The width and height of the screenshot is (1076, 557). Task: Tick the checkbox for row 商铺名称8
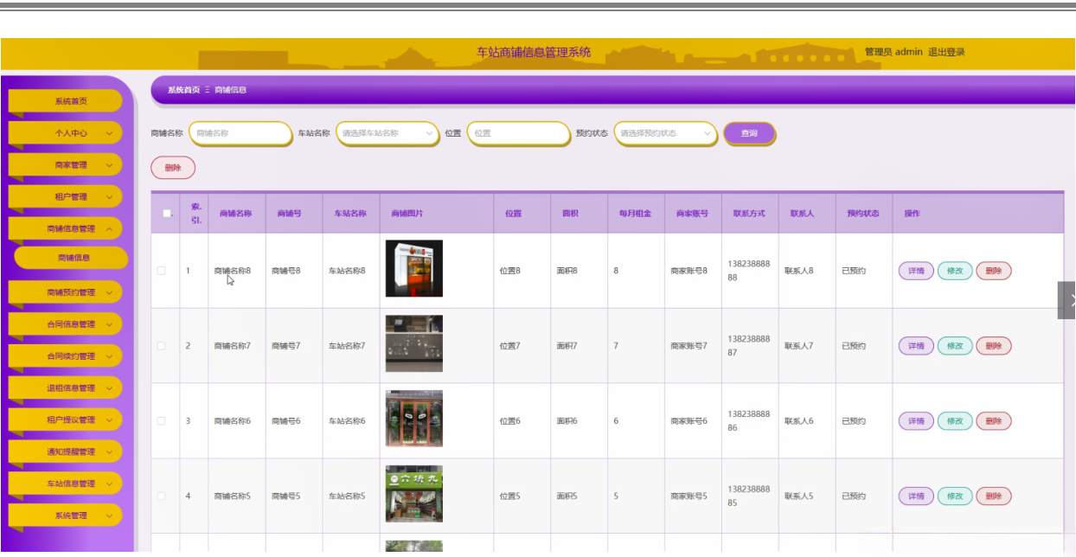pyautogui.click(x=161, y=271)
